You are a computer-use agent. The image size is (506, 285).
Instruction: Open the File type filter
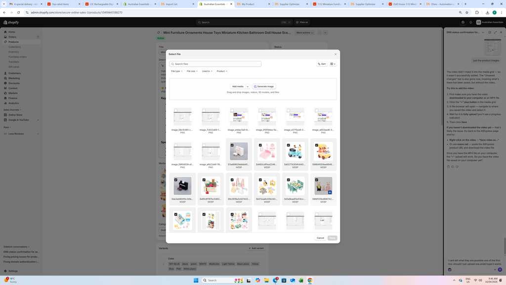176,71
